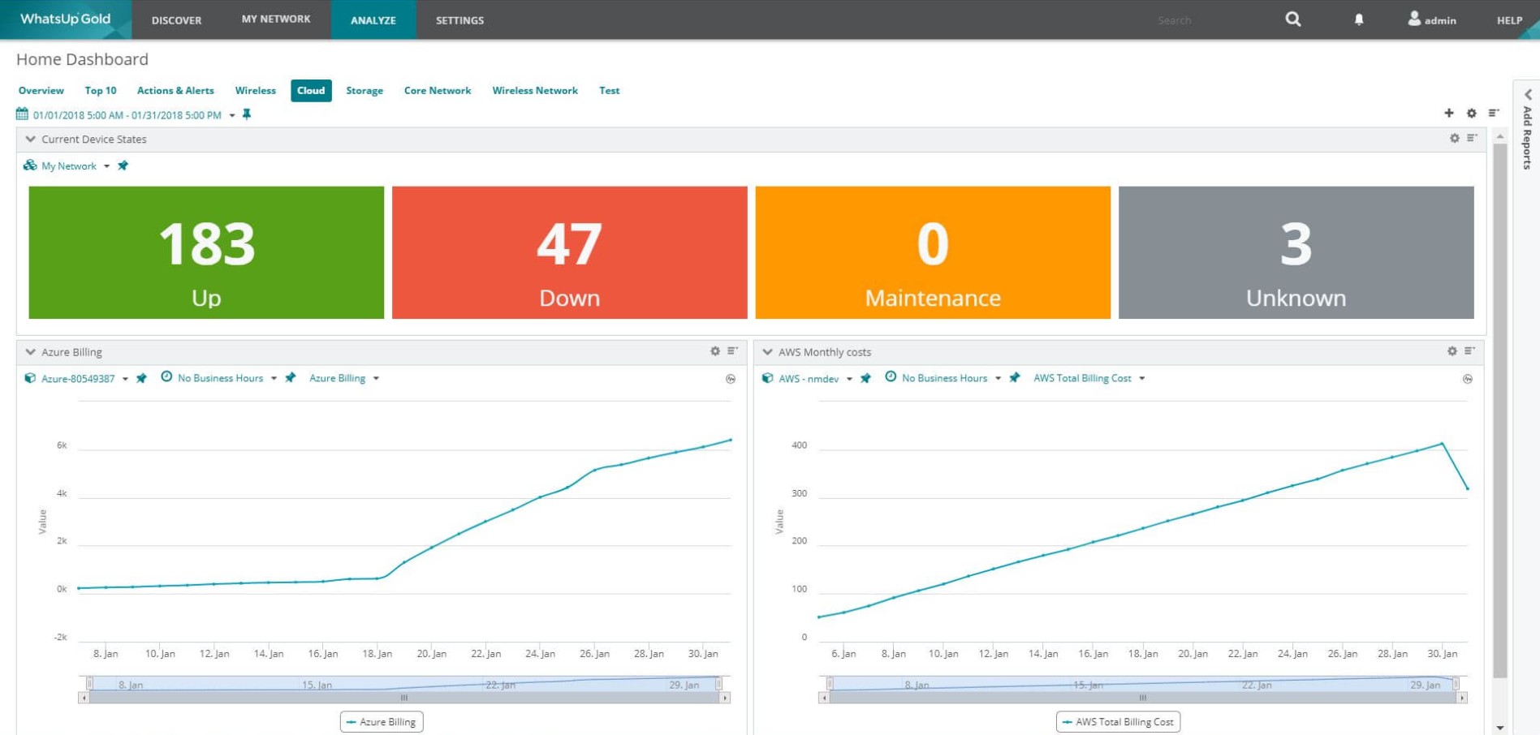Image resolution: width=1540 pixels, height=735 pixels.
Task: Open the notifications bell
Action: click(x=1358, y=19)
